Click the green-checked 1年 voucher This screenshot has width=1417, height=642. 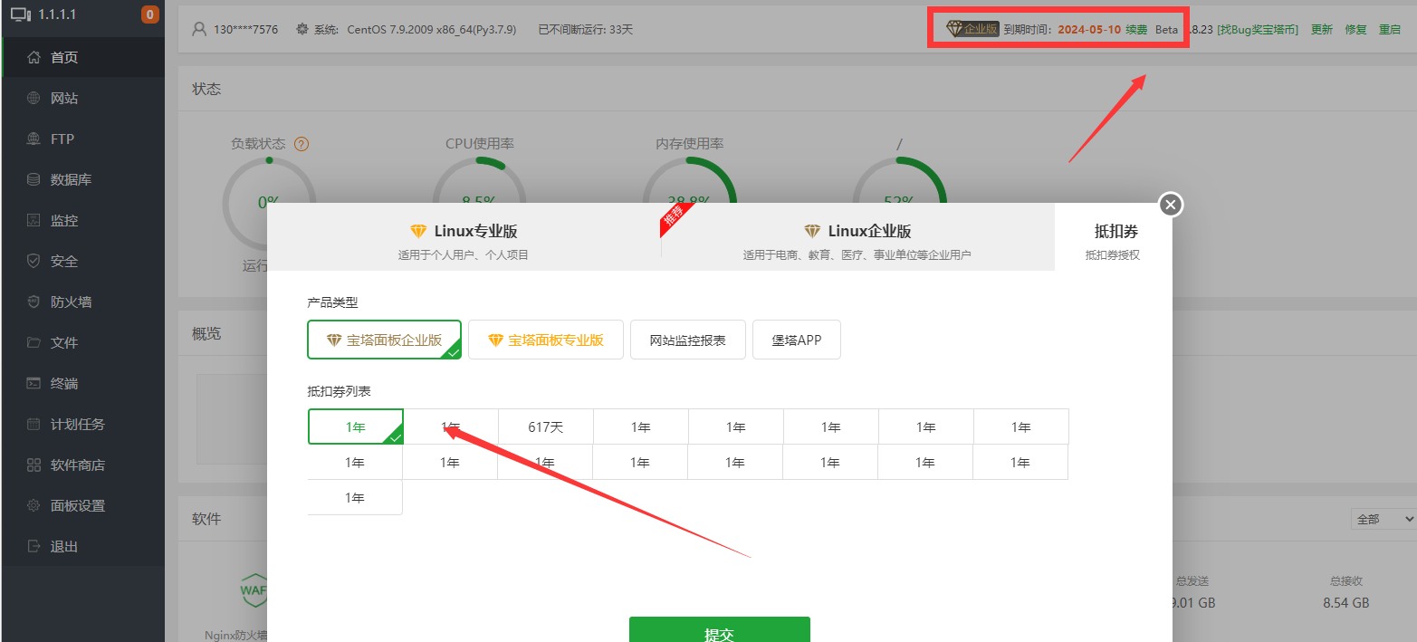pyautogui.click(x=356, y=426)
